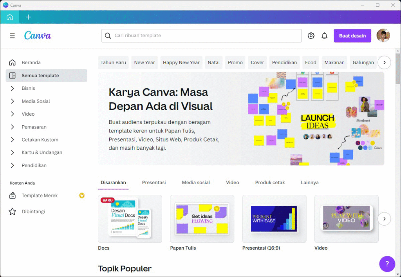Open the profile avatar
401x277 pixels.
click(383, 35)
